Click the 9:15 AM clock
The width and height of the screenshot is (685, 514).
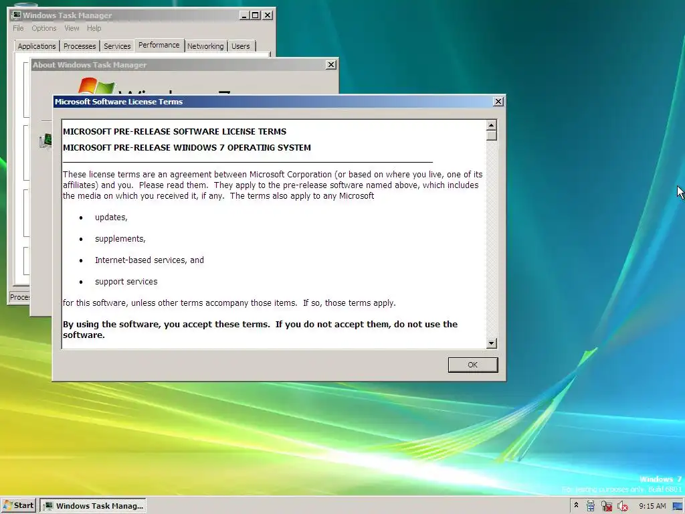652,506
